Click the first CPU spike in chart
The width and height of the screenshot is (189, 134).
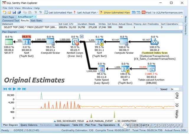tap(41, 96)
